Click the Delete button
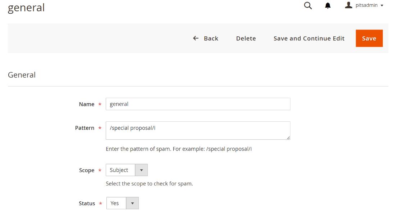The width and height of the screenshot is (396, 215). click(x=246, y=38)
